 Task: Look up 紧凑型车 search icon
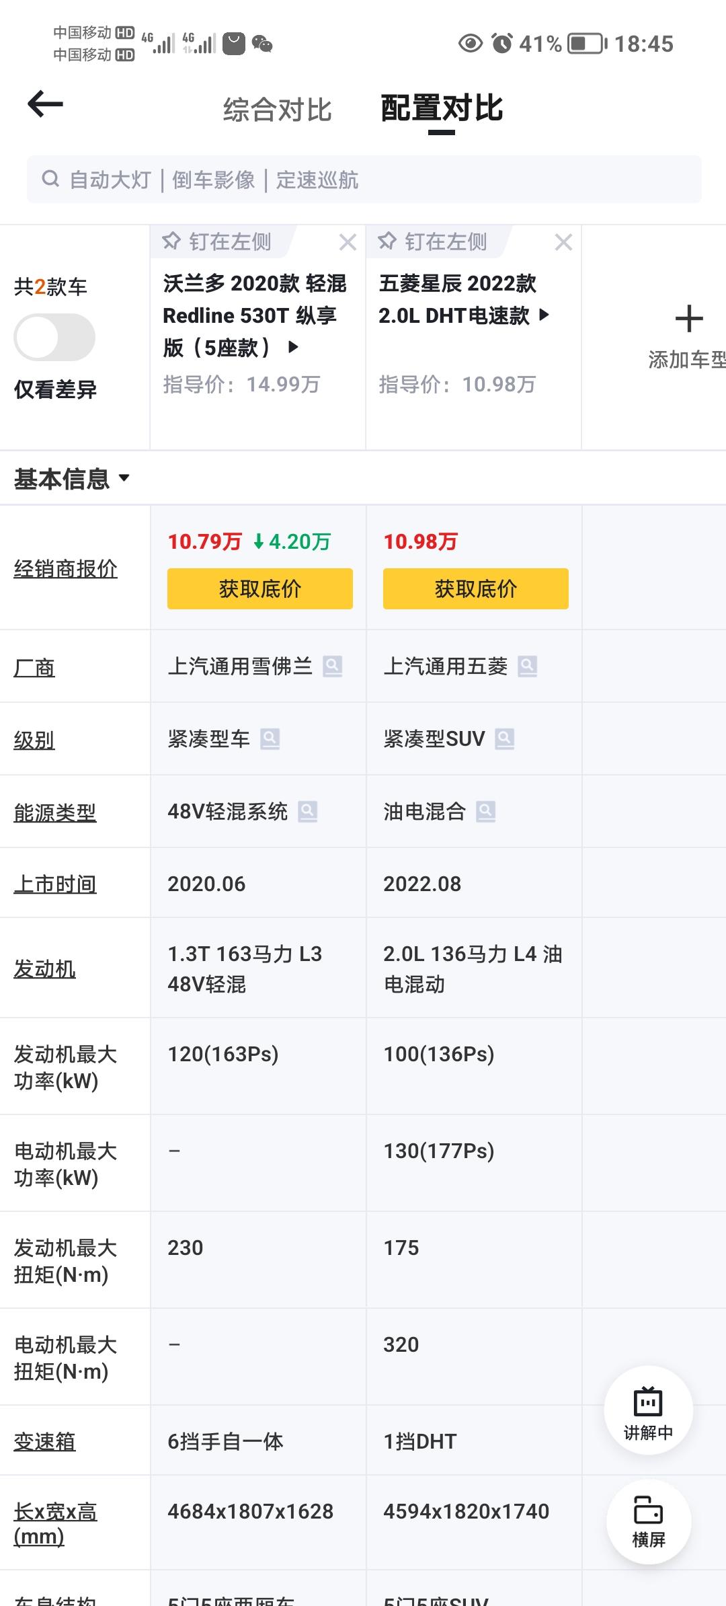pyautogui.click(x=270, y=739)
